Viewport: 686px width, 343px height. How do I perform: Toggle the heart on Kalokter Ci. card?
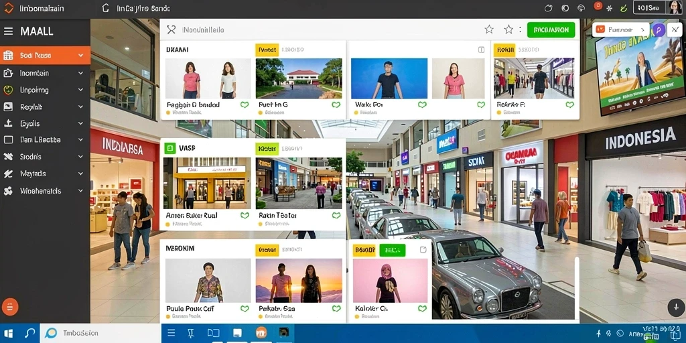pos(422,308)
